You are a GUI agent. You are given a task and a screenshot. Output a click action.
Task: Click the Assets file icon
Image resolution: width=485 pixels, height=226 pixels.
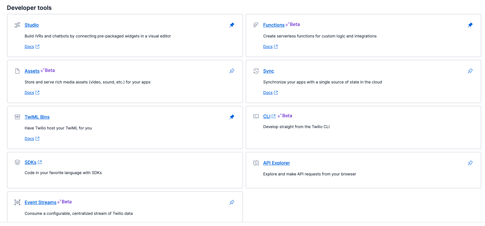coord(17,71)
